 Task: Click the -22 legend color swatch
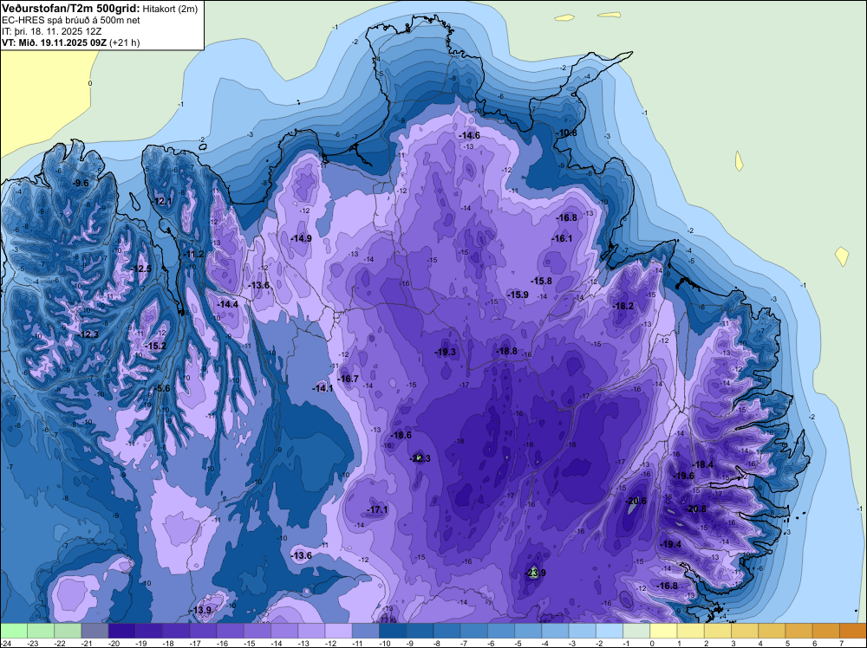pyautogui.click(x=68, y=631)
